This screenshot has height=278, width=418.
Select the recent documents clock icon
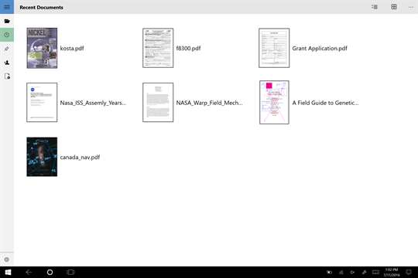point(7,35)
